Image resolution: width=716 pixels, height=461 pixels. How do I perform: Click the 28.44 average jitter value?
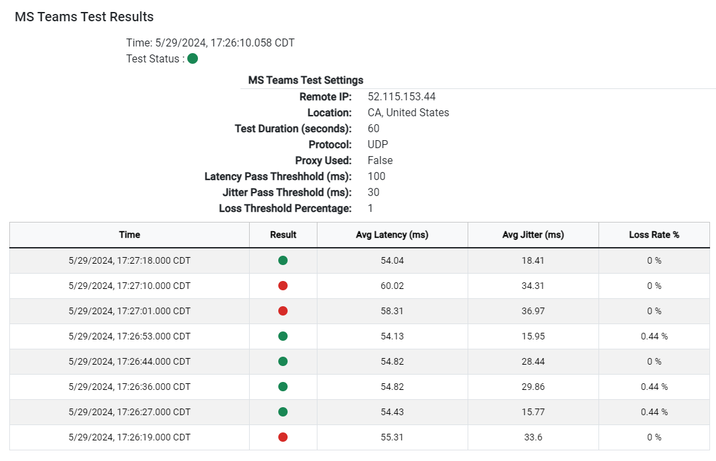coord(533,361)
